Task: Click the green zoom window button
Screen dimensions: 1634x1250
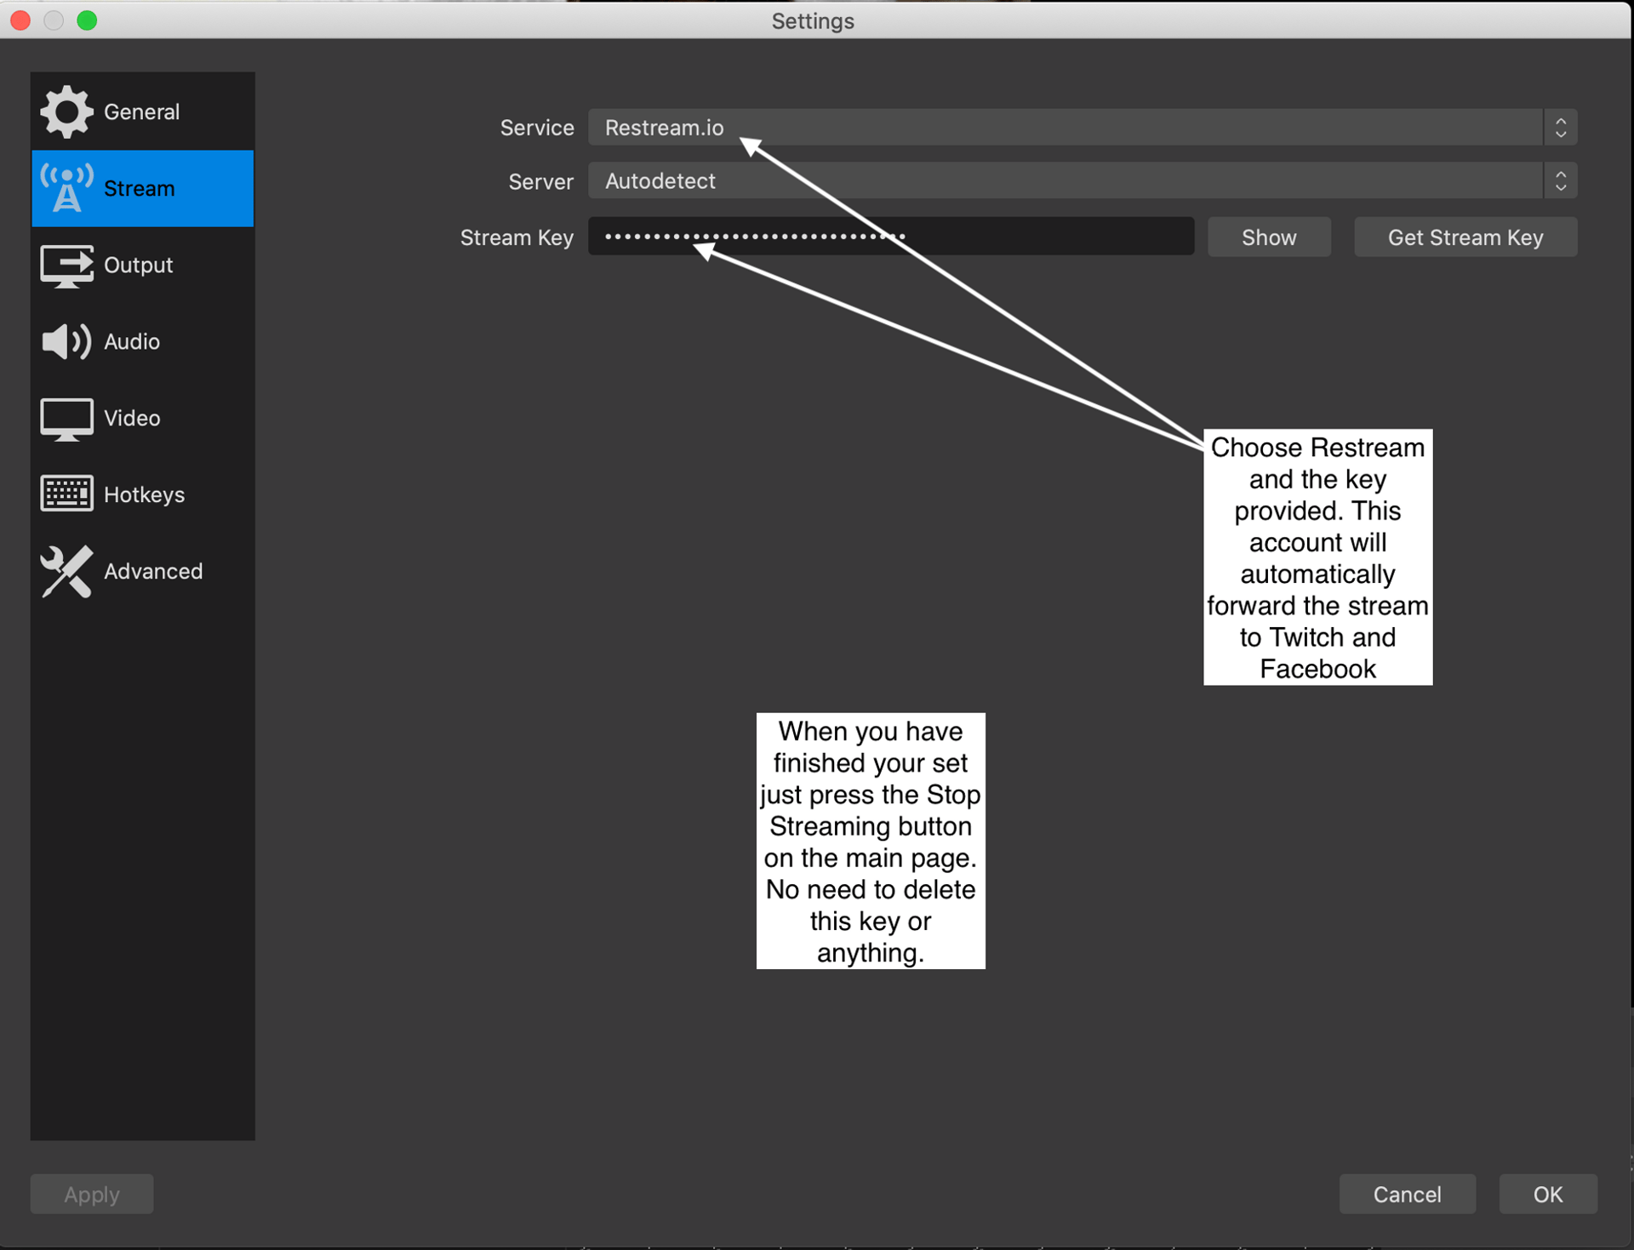Action: point(87,20)
